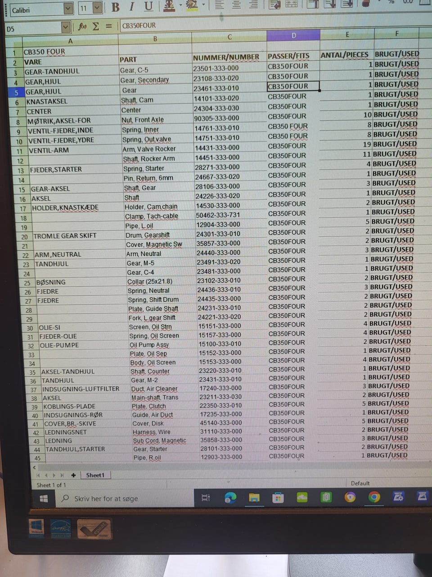Select highlighted column D header
Image resolution: width=432 pixels, height=577 pixels.
[x=293, y=36]
